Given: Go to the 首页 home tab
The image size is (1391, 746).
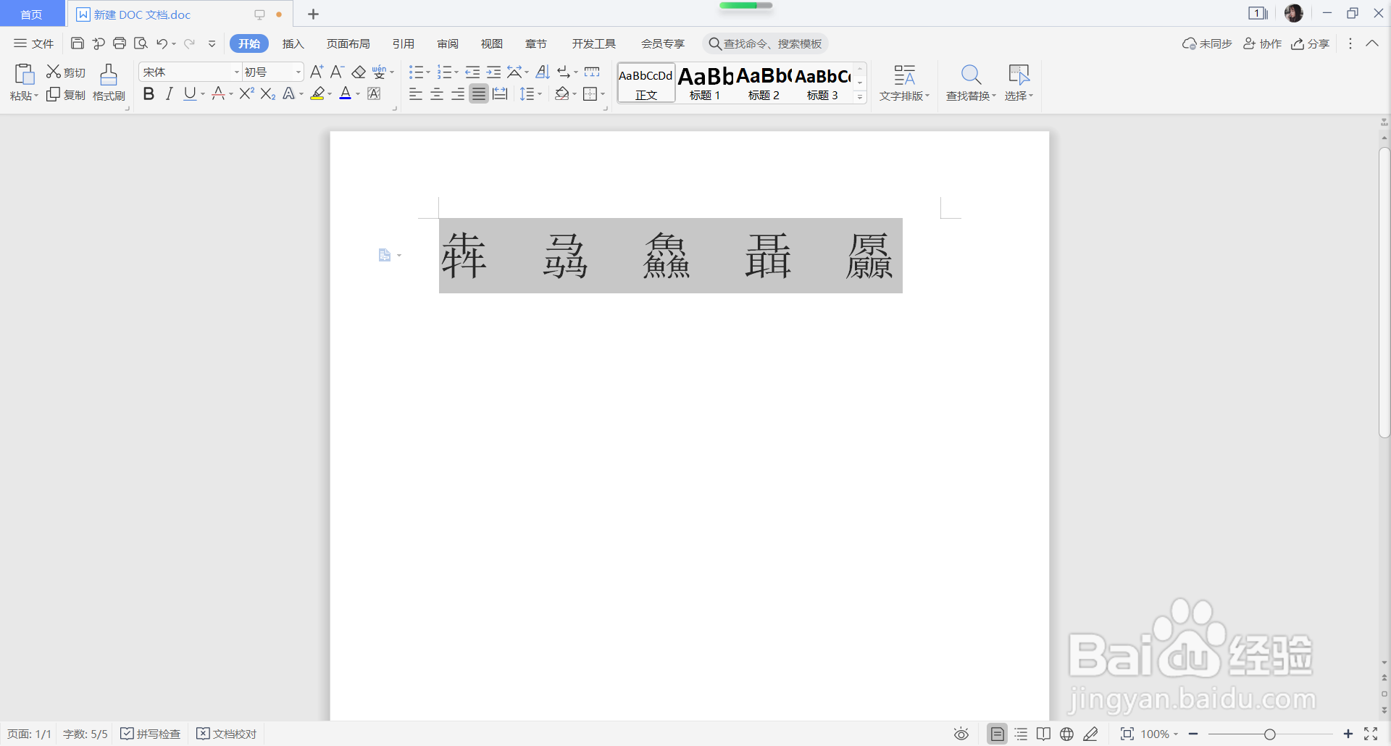Looking at the screenshot, I should (32, 14).
